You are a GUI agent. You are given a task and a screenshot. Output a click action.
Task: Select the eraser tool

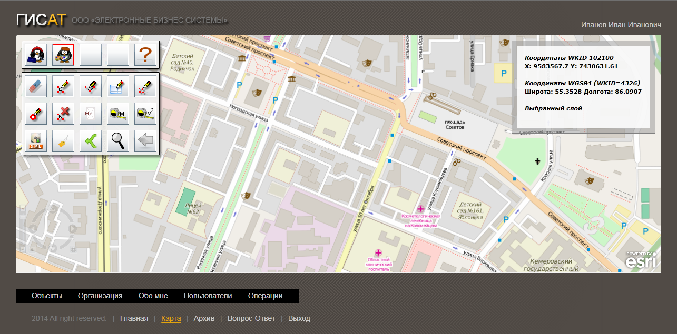36,86
